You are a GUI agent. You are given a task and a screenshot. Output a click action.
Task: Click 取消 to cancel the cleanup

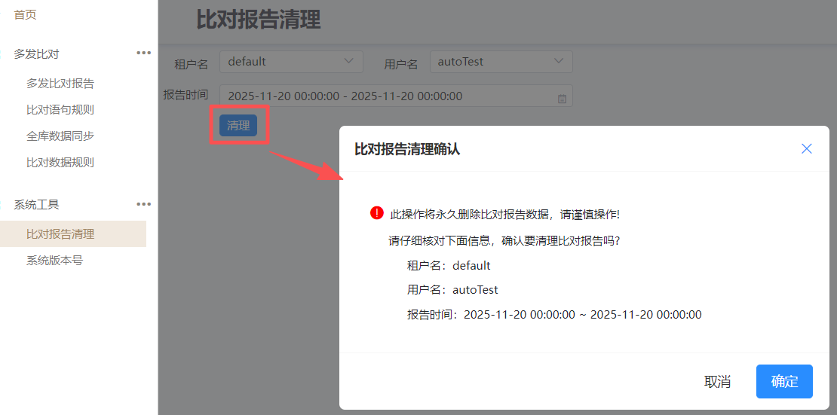717,382
